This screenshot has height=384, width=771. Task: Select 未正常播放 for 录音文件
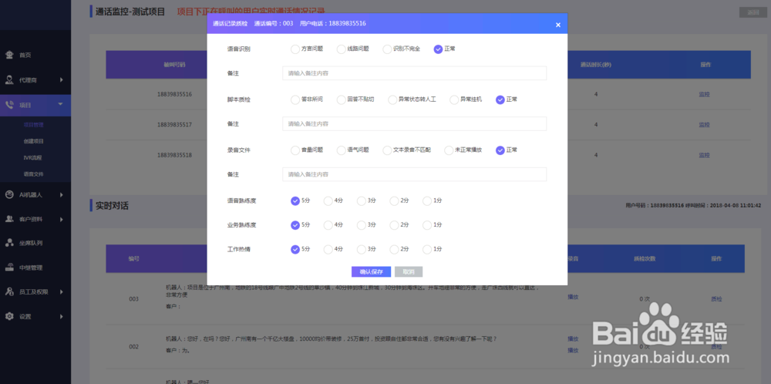[449, 150]
